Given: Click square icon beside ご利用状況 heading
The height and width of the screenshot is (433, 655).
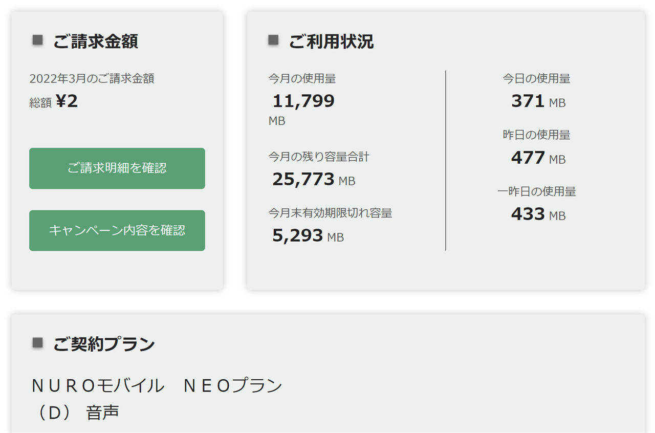Looking at the screenshot, I should (x=273, y=40).
